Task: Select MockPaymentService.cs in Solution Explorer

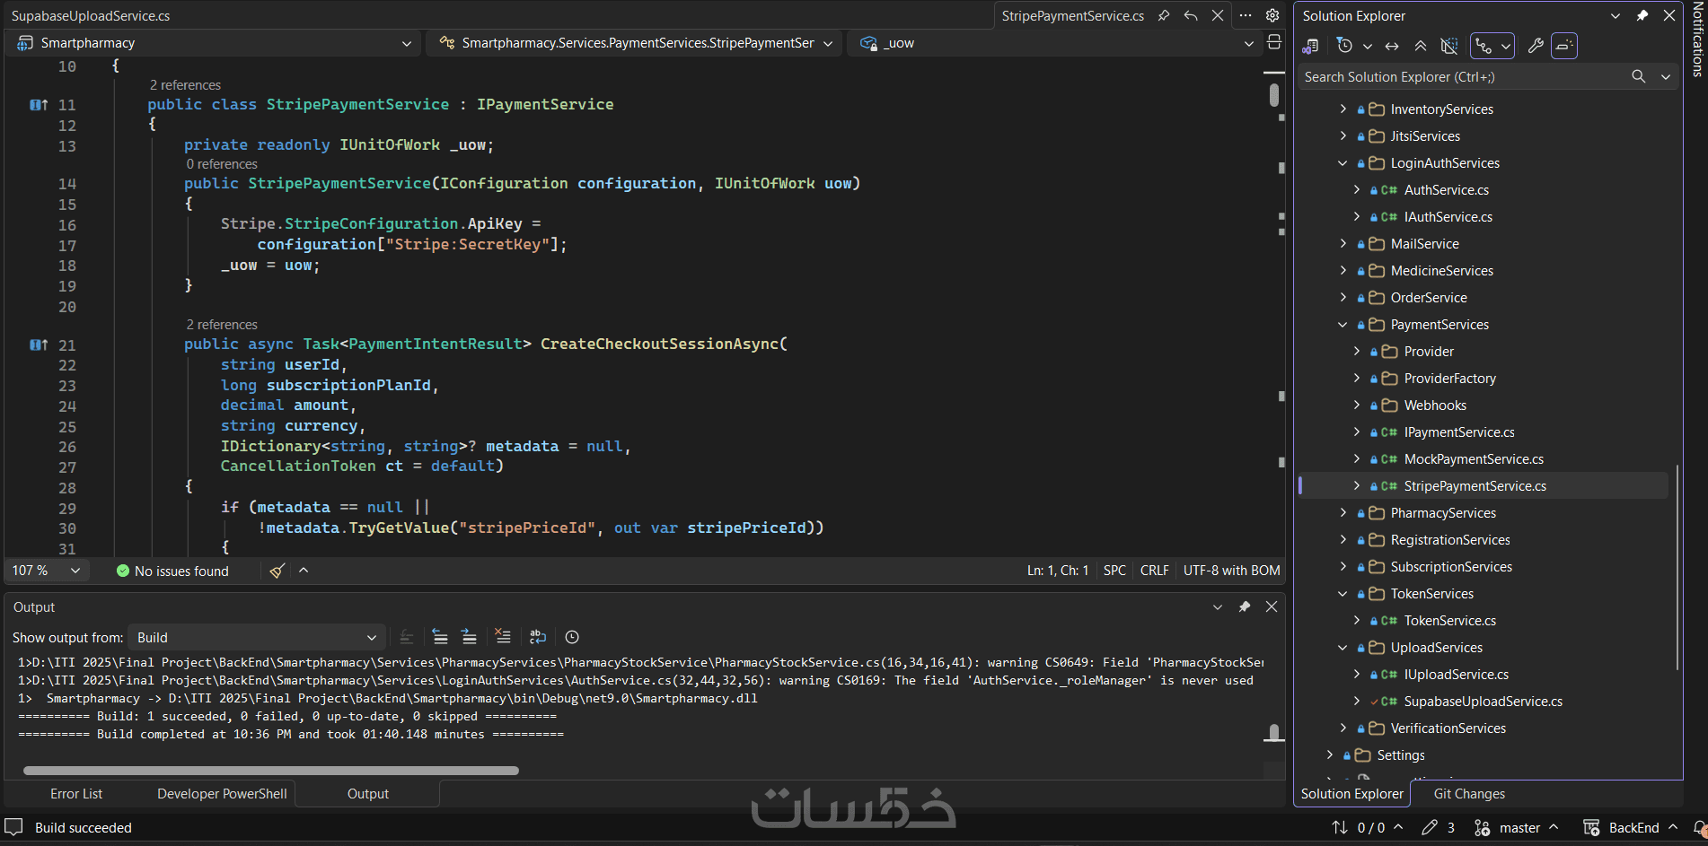Action: click(1474, 459)
